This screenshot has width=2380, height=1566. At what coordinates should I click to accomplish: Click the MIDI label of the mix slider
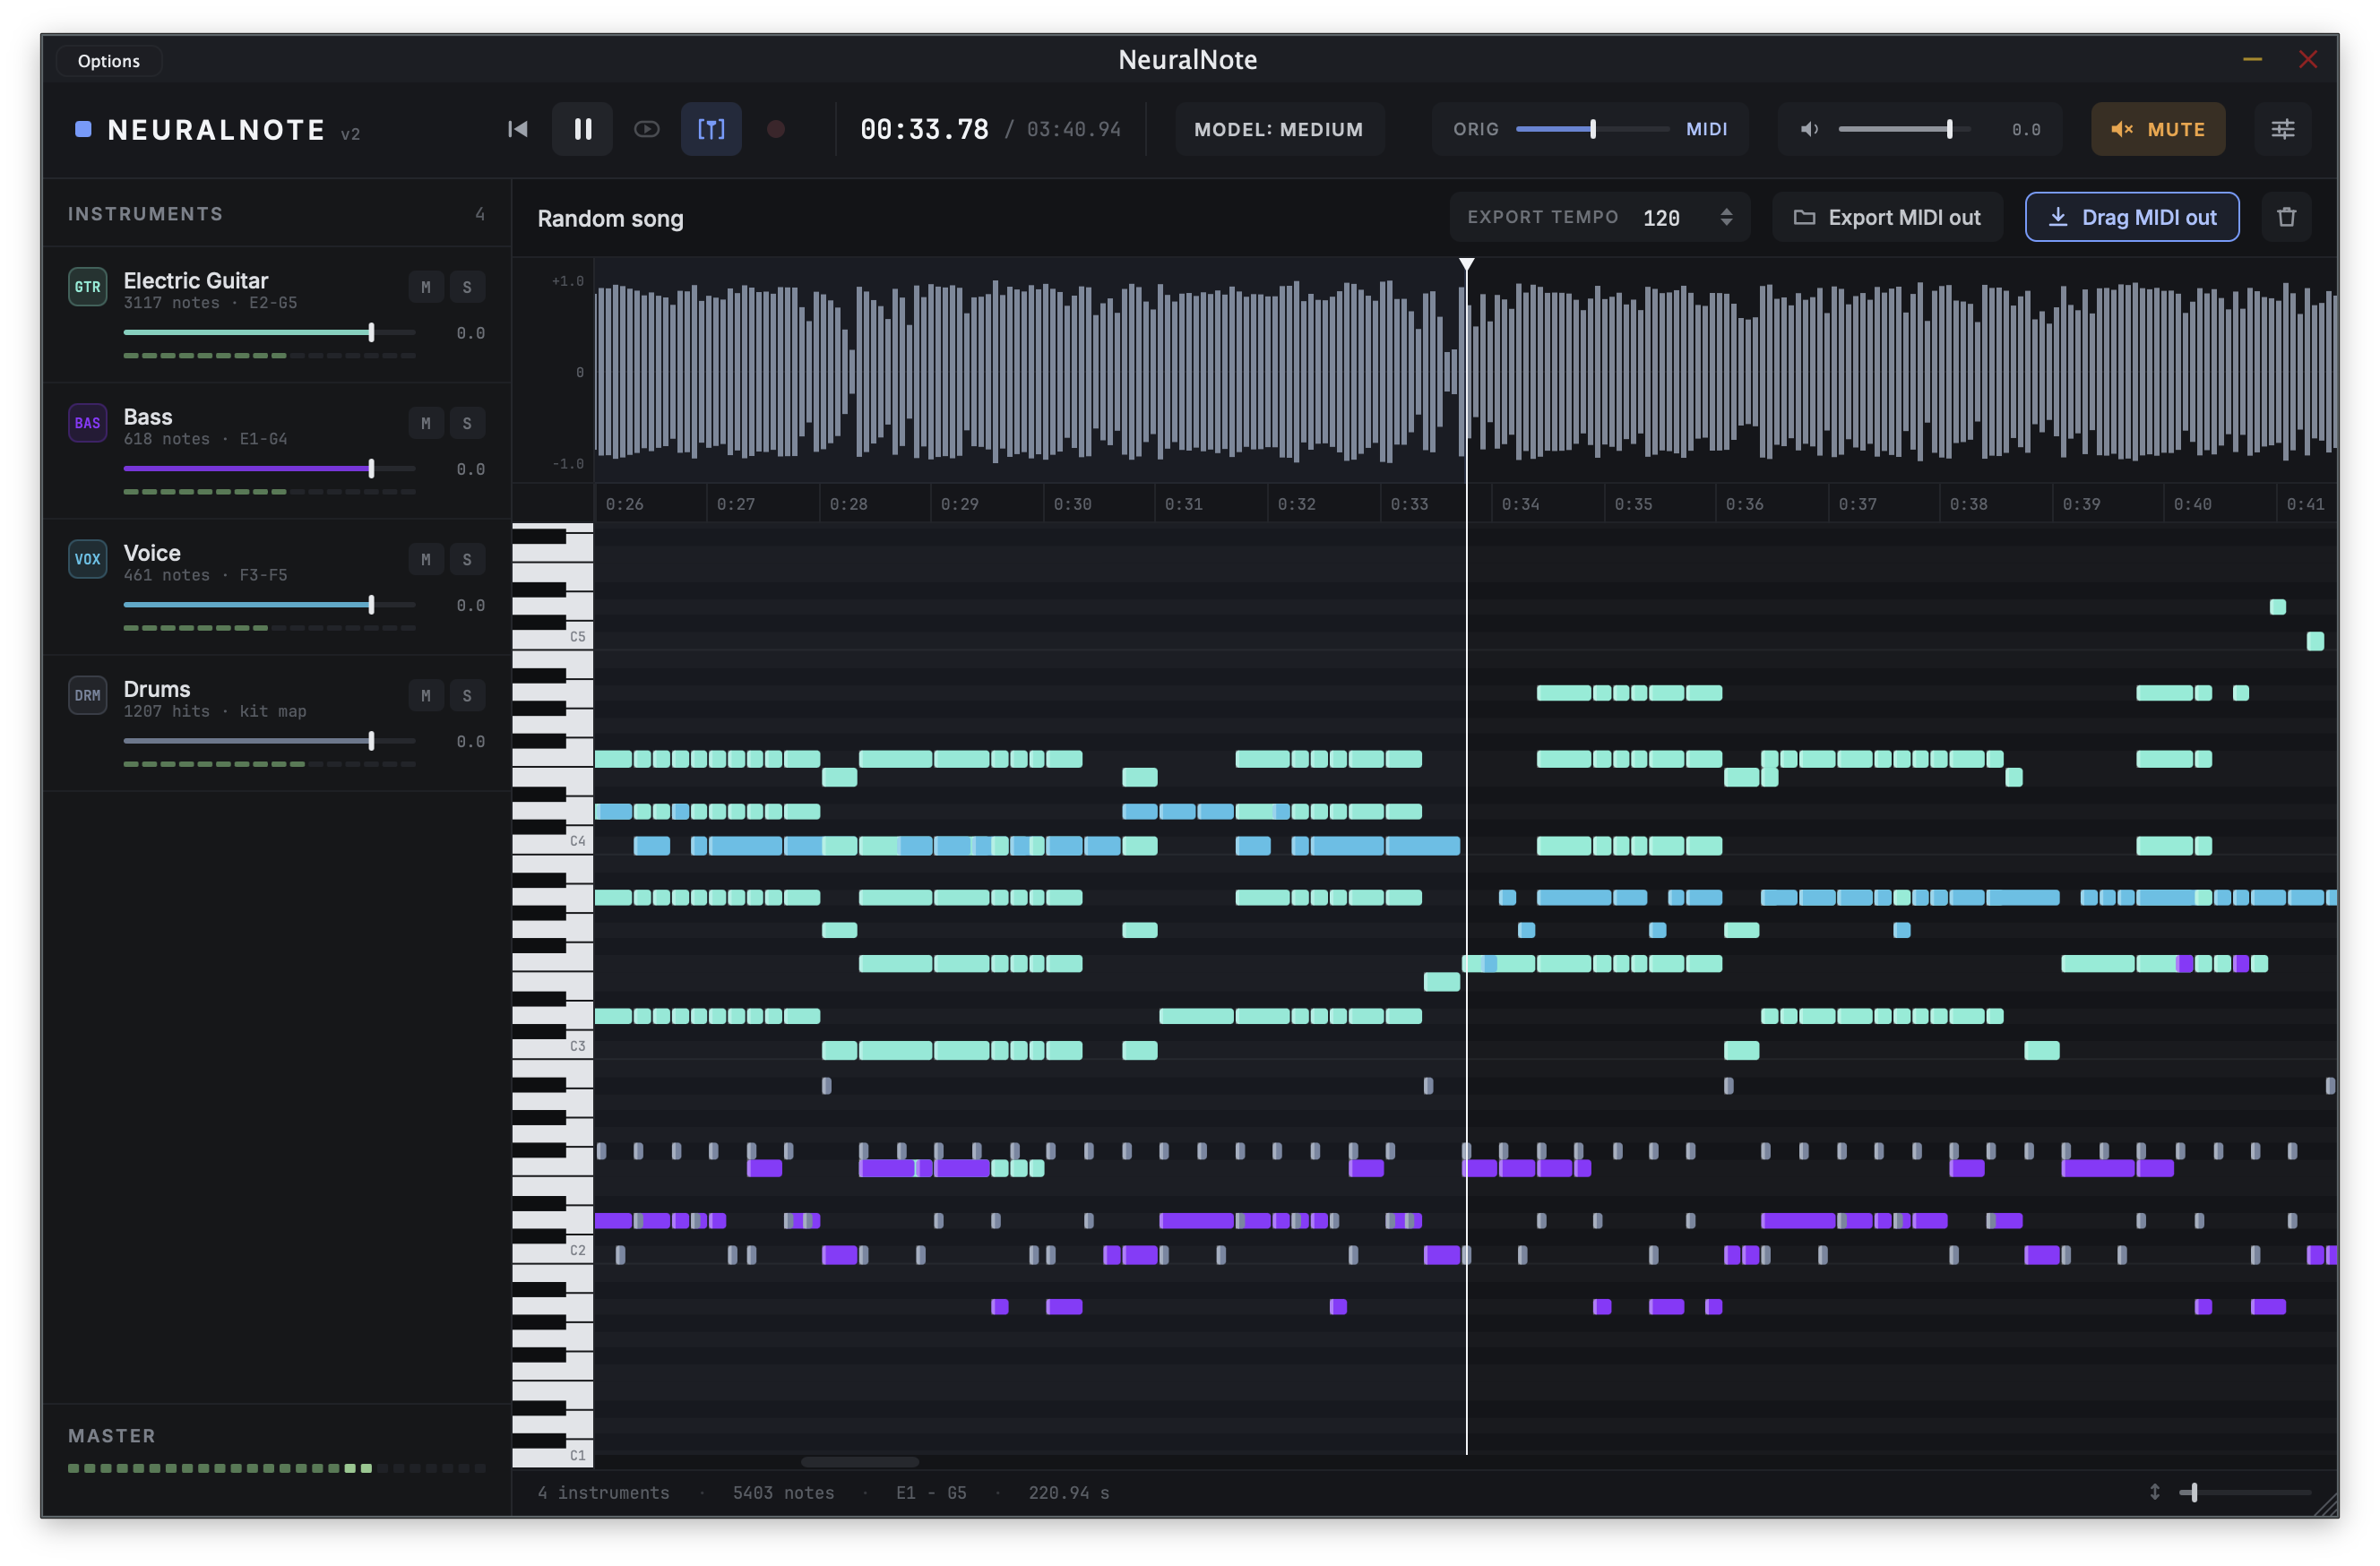pyautogui.click(x=1707, y=129)
